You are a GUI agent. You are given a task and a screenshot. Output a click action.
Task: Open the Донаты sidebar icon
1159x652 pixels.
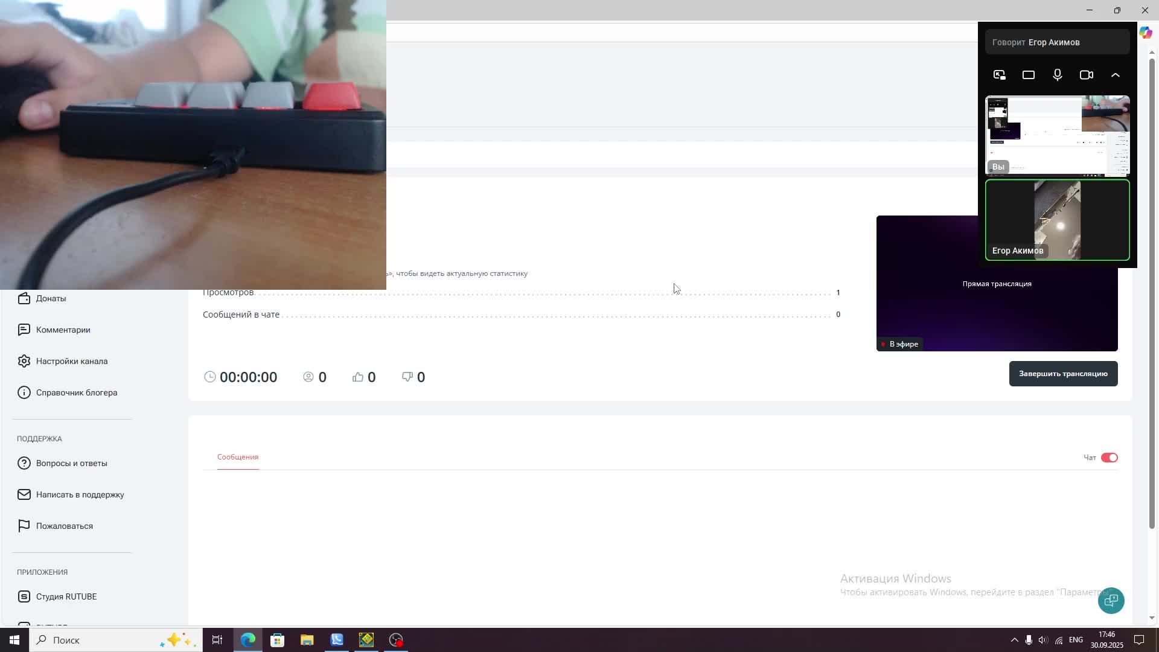[x=24, y=298]
